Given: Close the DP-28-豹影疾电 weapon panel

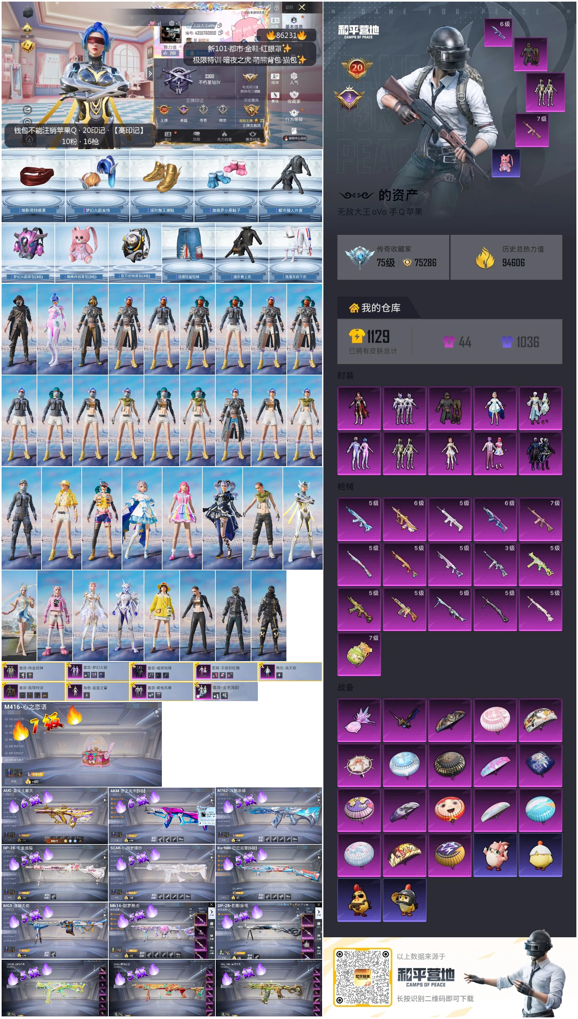Looking at the screenshot, I should pos(319,905).
